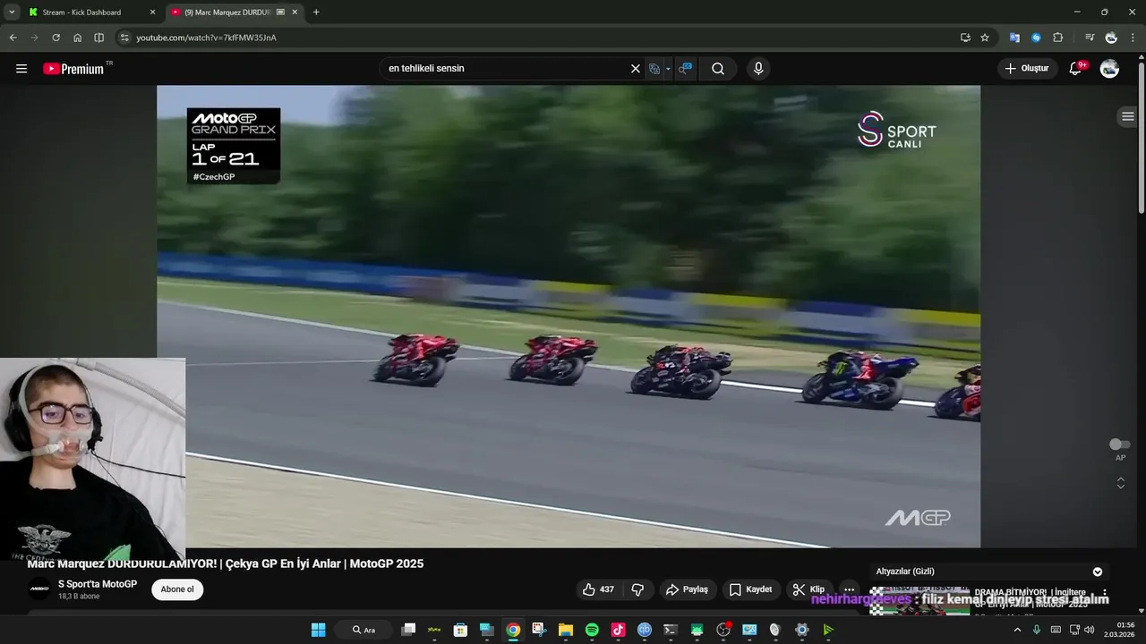The height and width of the screenshot is (644, 1146).
Task: Open a new browser tab
Action: click(316, 13)
